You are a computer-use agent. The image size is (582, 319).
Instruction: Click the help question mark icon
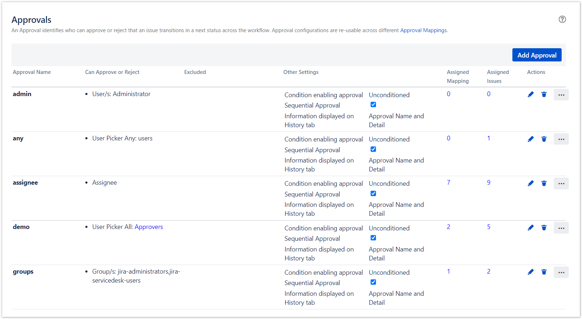pos(562,19)
